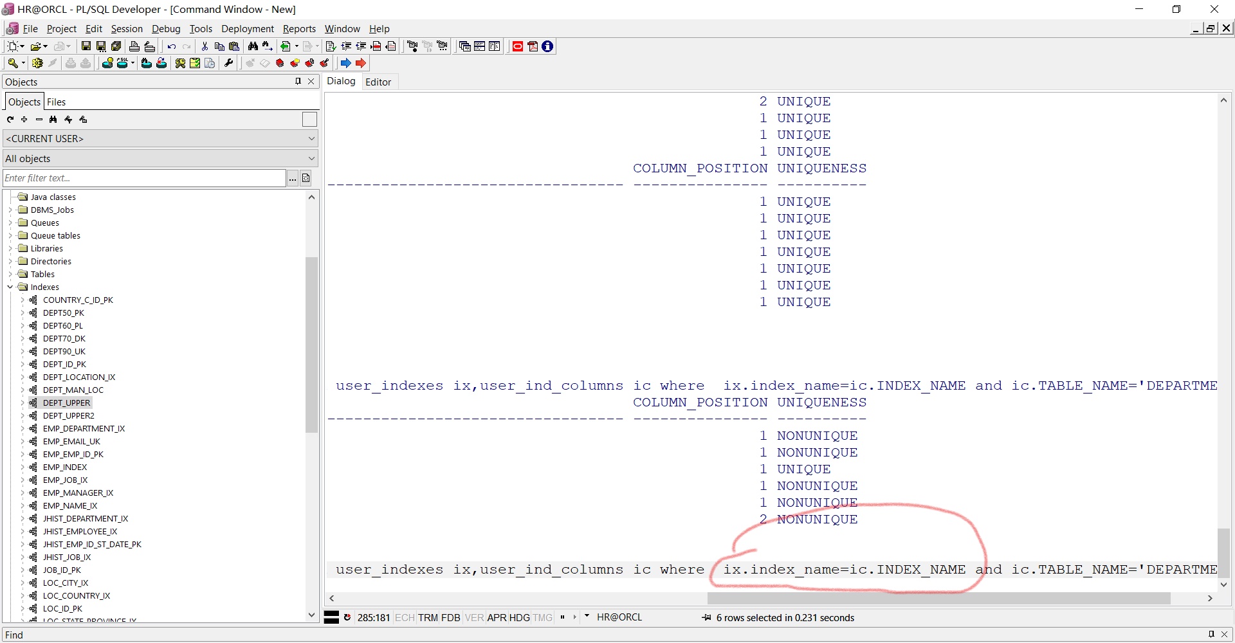Click the Preferences gear icon
The image size is (1235, 643).
[37, 63]
